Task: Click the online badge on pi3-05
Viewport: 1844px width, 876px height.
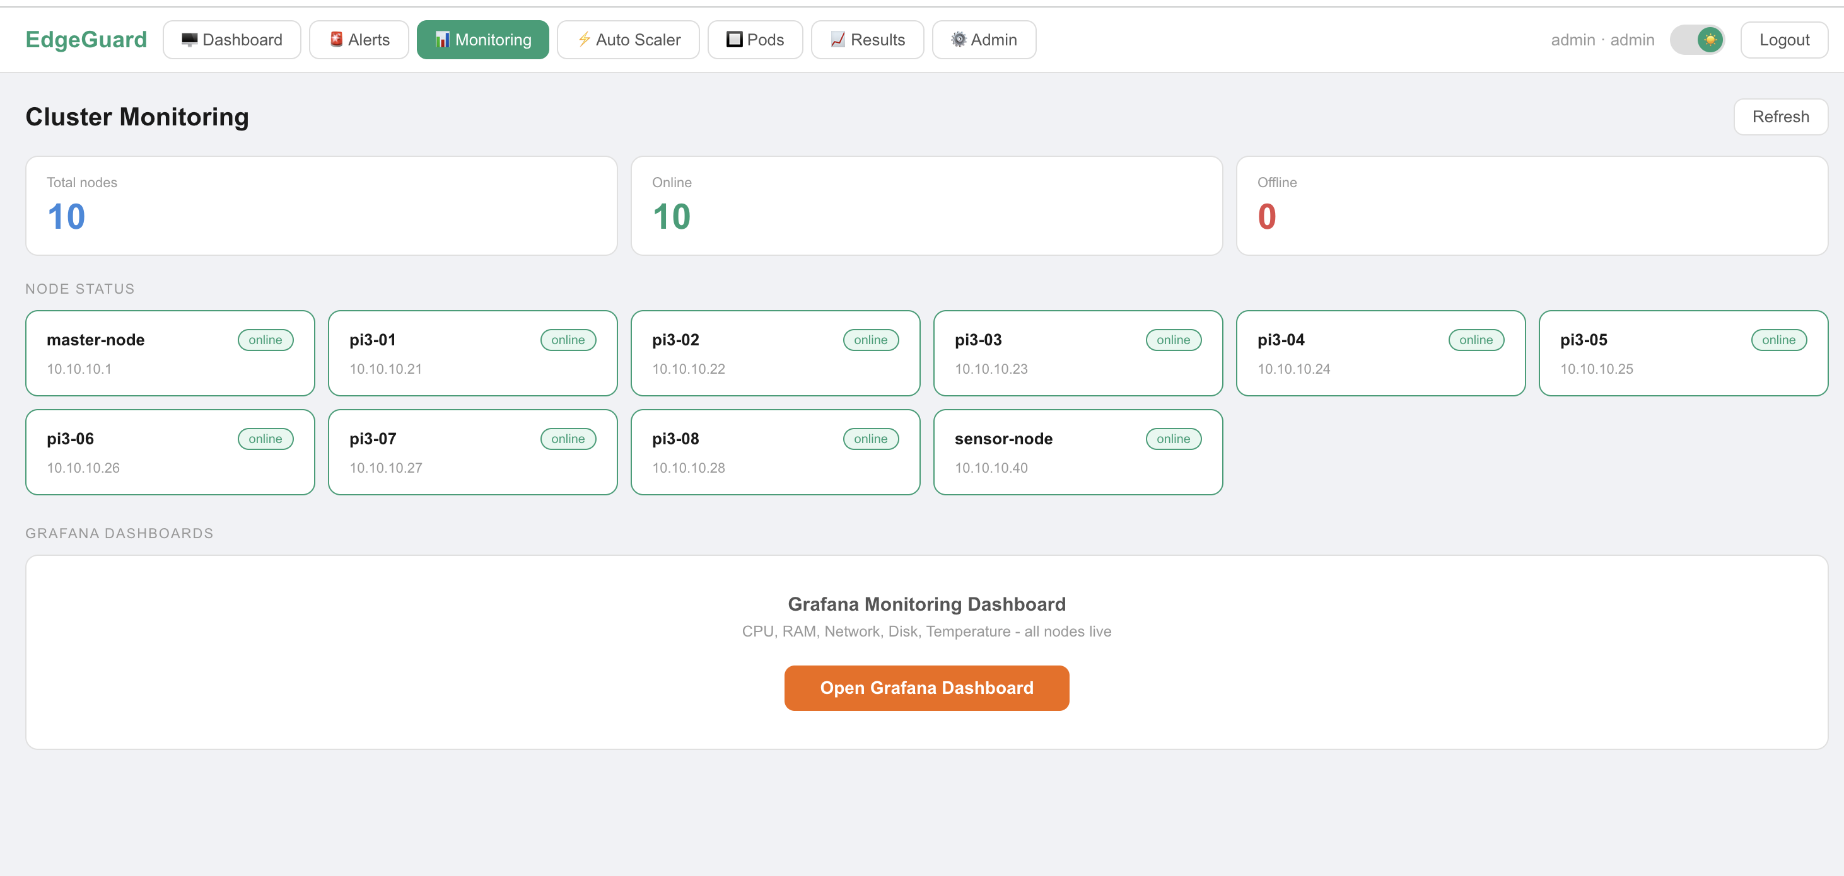Action: 1779,340
